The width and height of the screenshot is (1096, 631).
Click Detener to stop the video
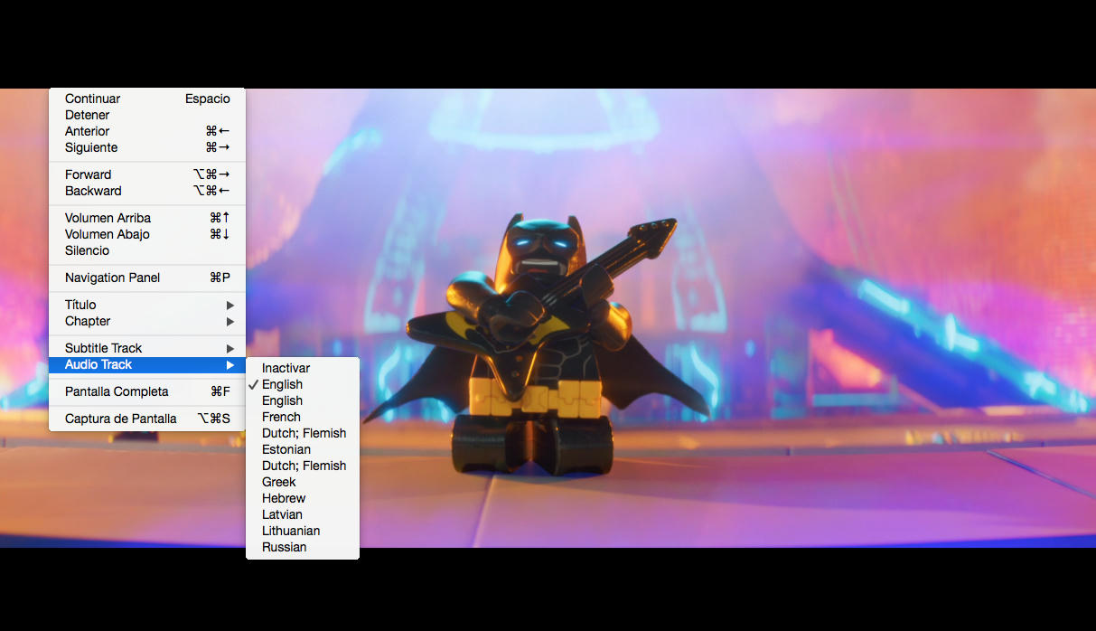[88, 115]
